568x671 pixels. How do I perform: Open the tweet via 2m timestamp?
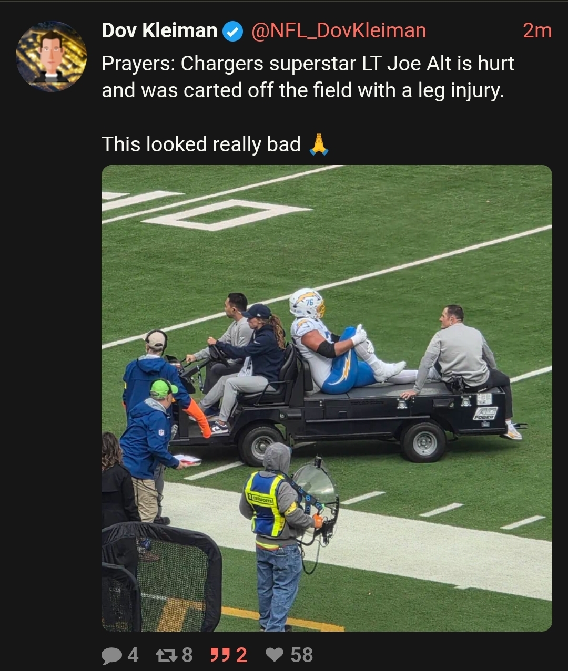pyautogui.click(x=537, y=31)
